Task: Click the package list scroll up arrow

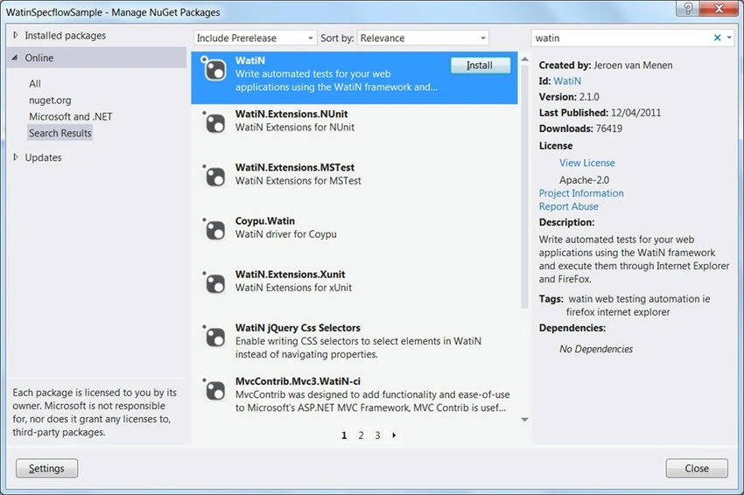Action: pyautogui.click(x=524, y=59)
